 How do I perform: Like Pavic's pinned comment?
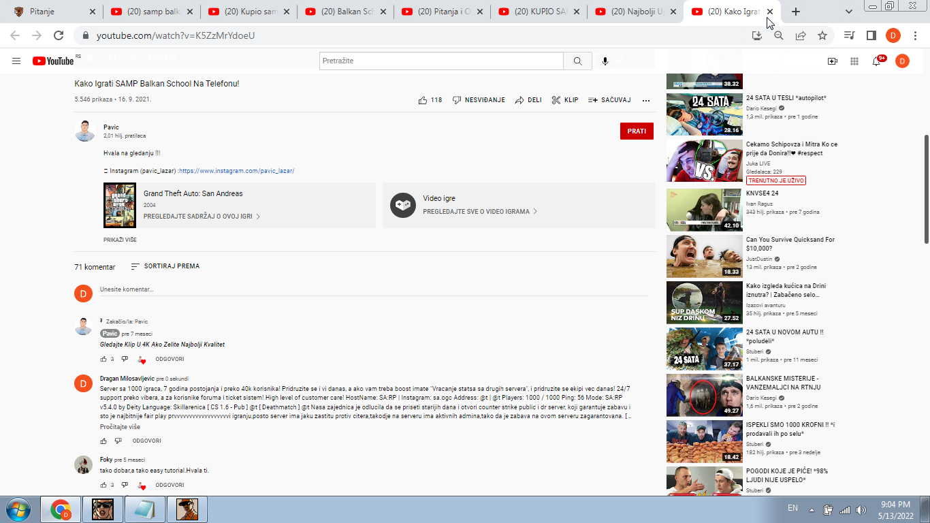[x=103, y=359]
